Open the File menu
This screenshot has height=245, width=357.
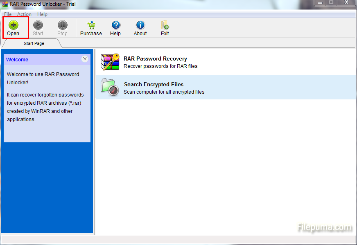point(8,14)
